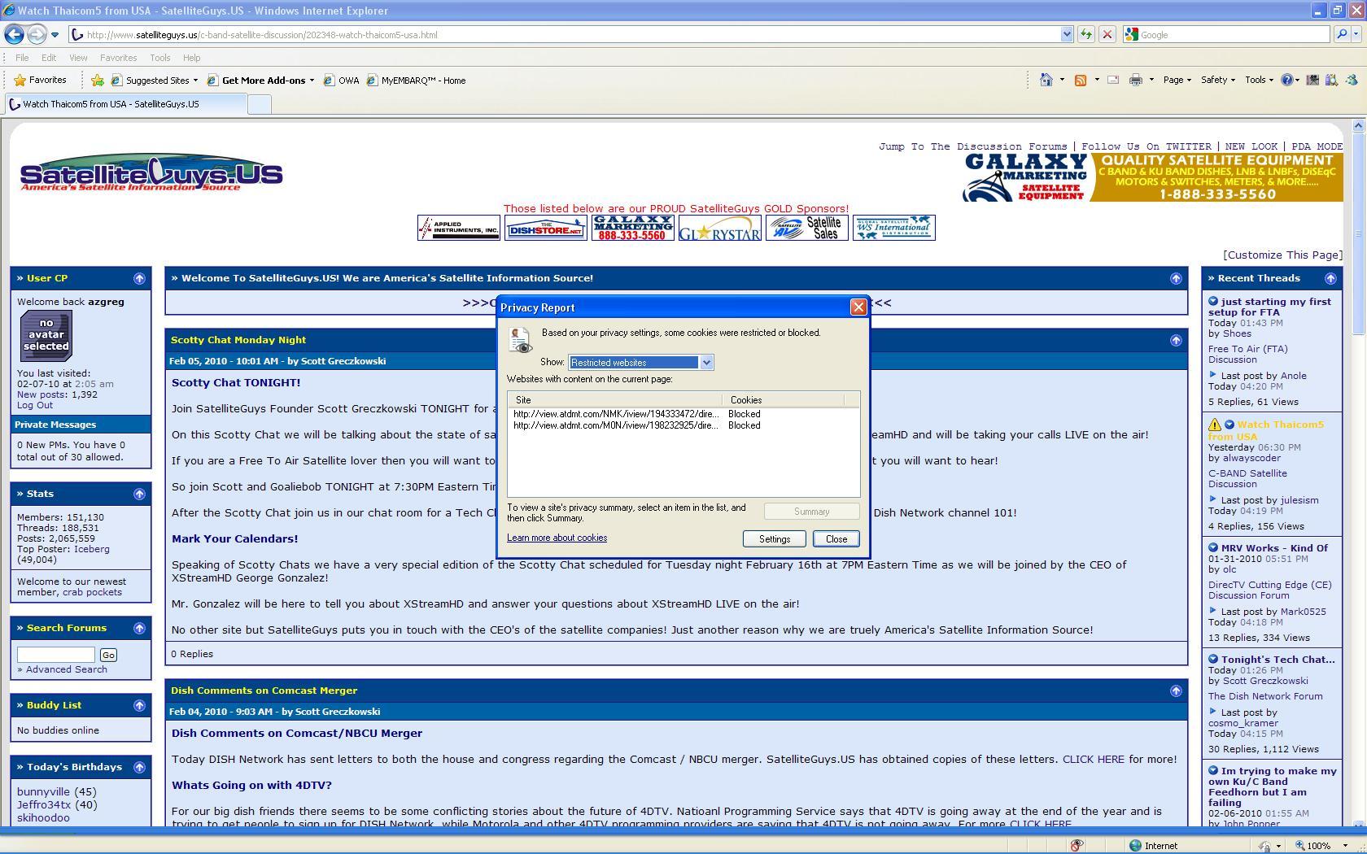Collapse the Today's Birthdays panel
Image resolution: width=1367 pixels, height=854 pixels.
tap(139, 767)
